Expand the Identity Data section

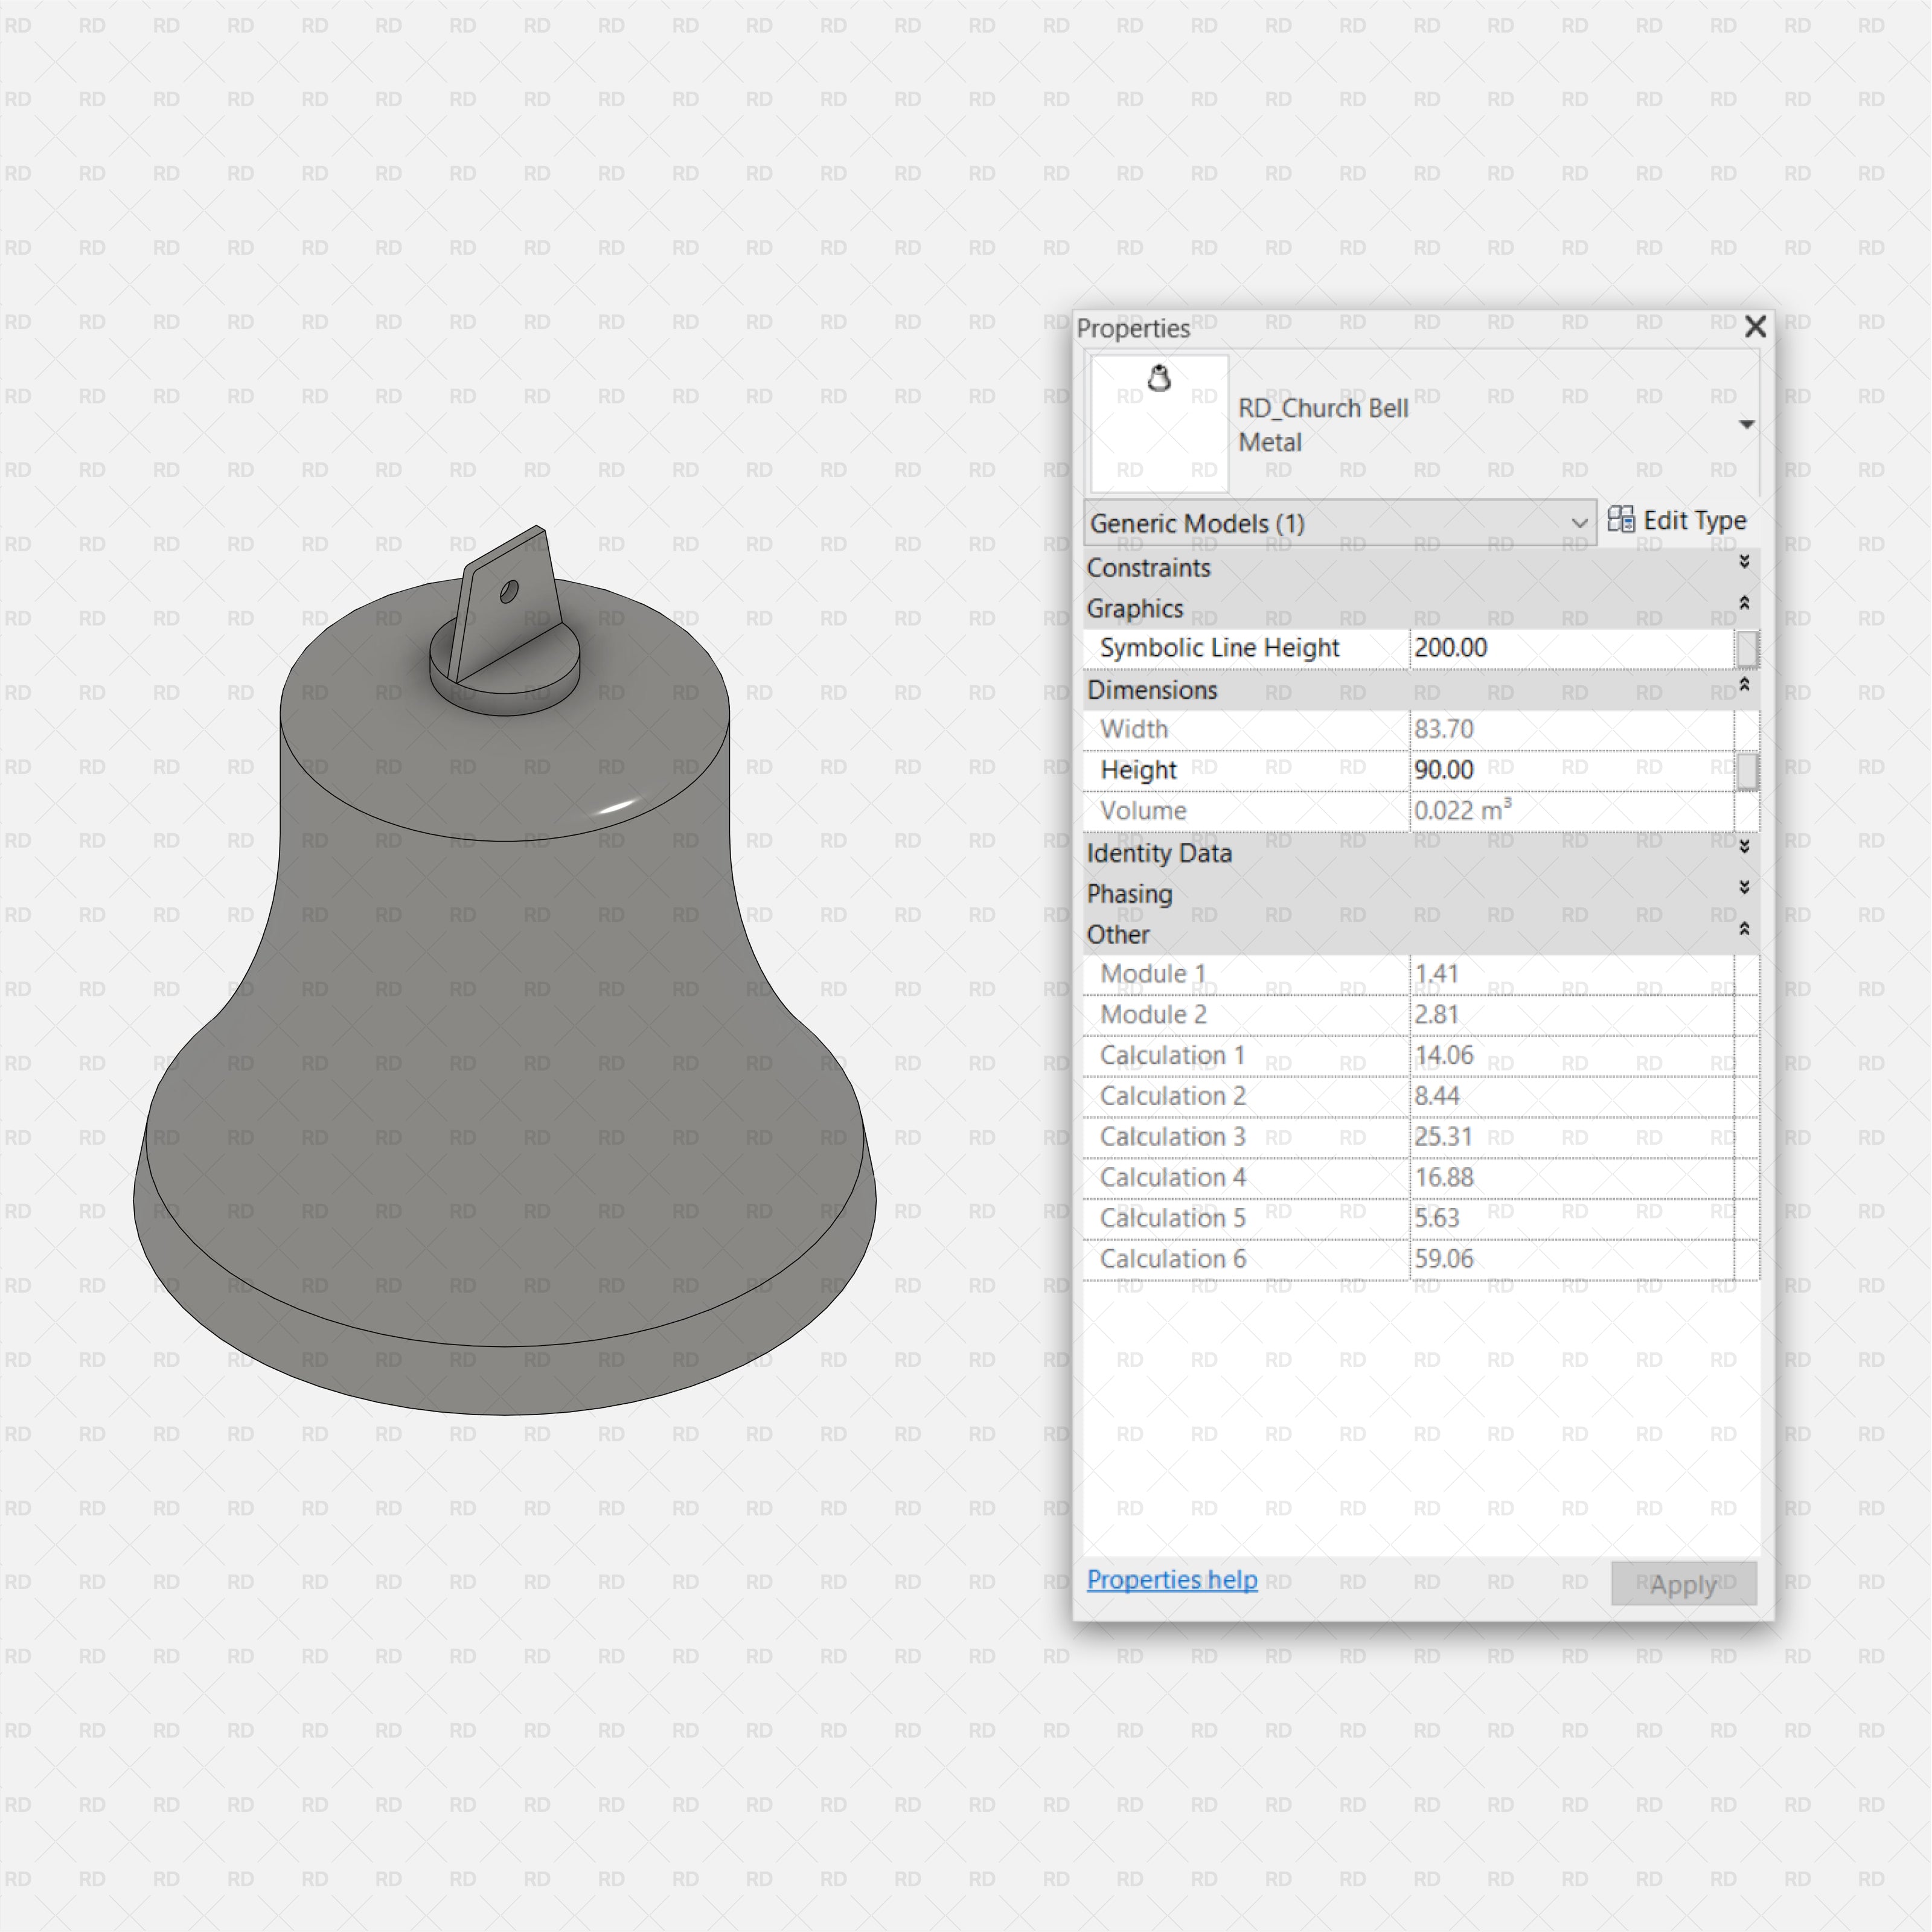[1743, 846]
